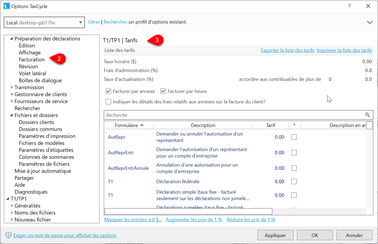378x244 pixels.
Task: Click the Taux horaire ($) value field
Action: (x=367, y=62)
